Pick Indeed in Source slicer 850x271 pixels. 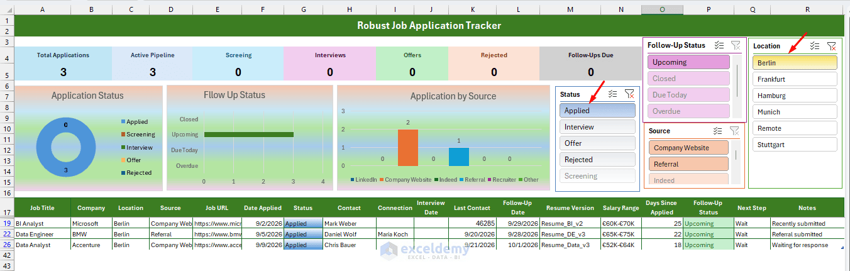[688, 180]
